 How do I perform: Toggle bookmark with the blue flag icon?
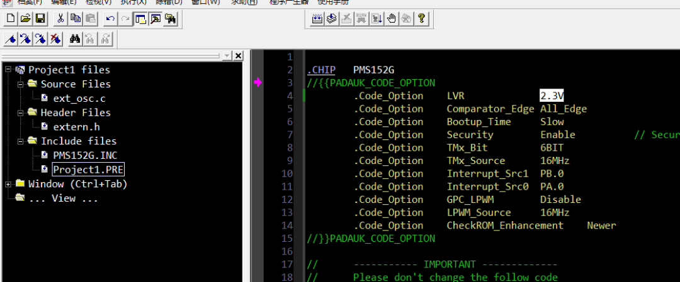tap(11, 40)
